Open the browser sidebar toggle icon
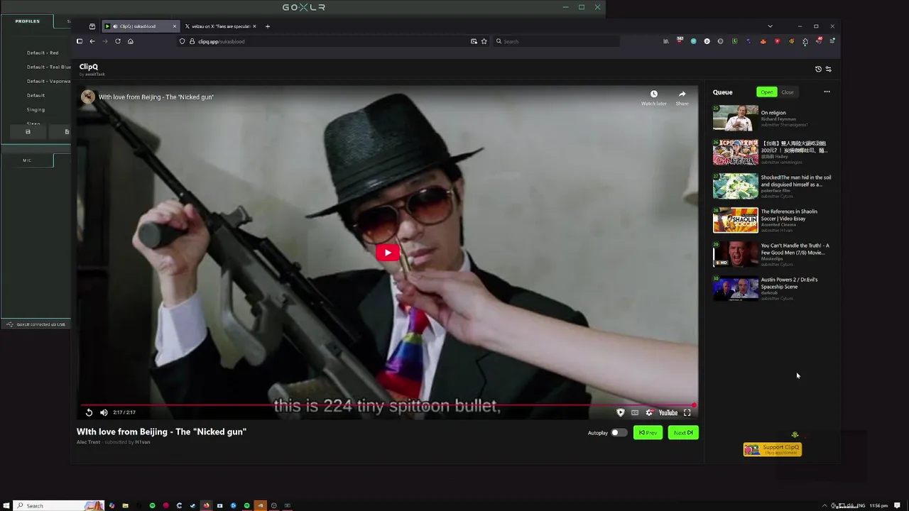 (80, 41)
